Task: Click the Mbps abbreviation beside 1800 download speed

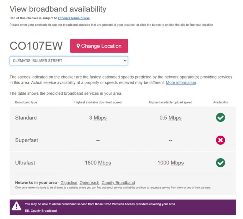Action: pos(104,163)
